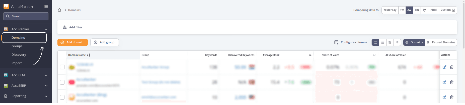
Task: Click the Group column header
Action: (145, 55)
